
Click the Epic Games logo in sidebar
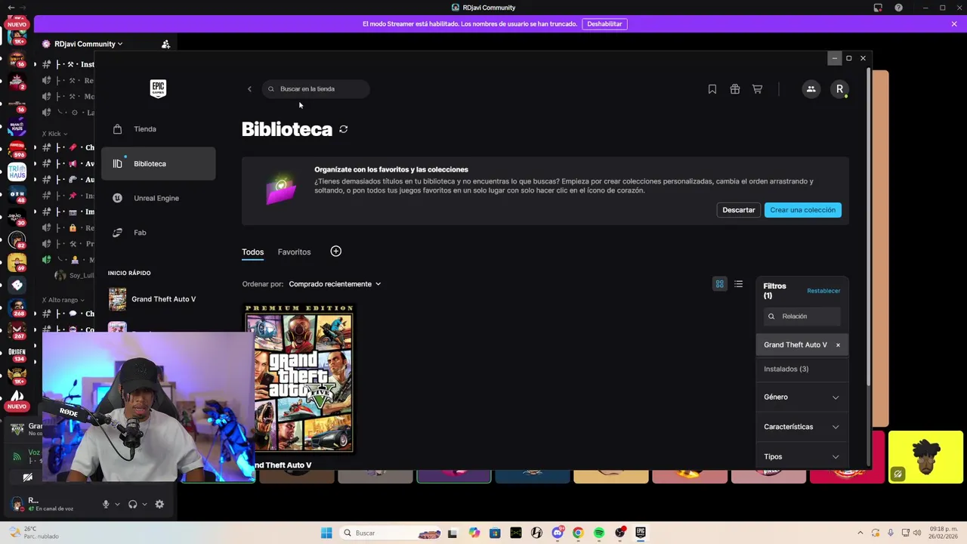click(x=158, y=89)
